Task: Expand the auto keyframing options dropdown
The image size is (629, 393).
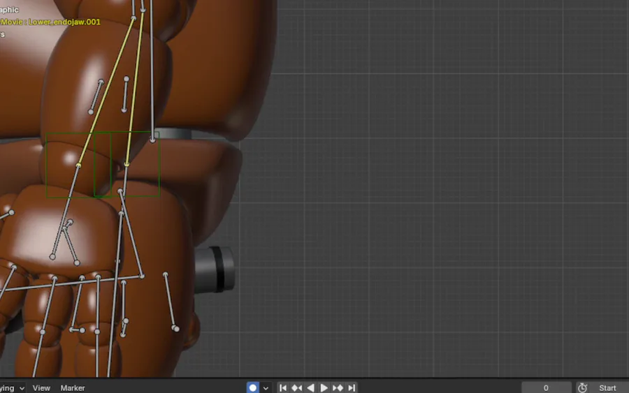Action: (266, 388)
